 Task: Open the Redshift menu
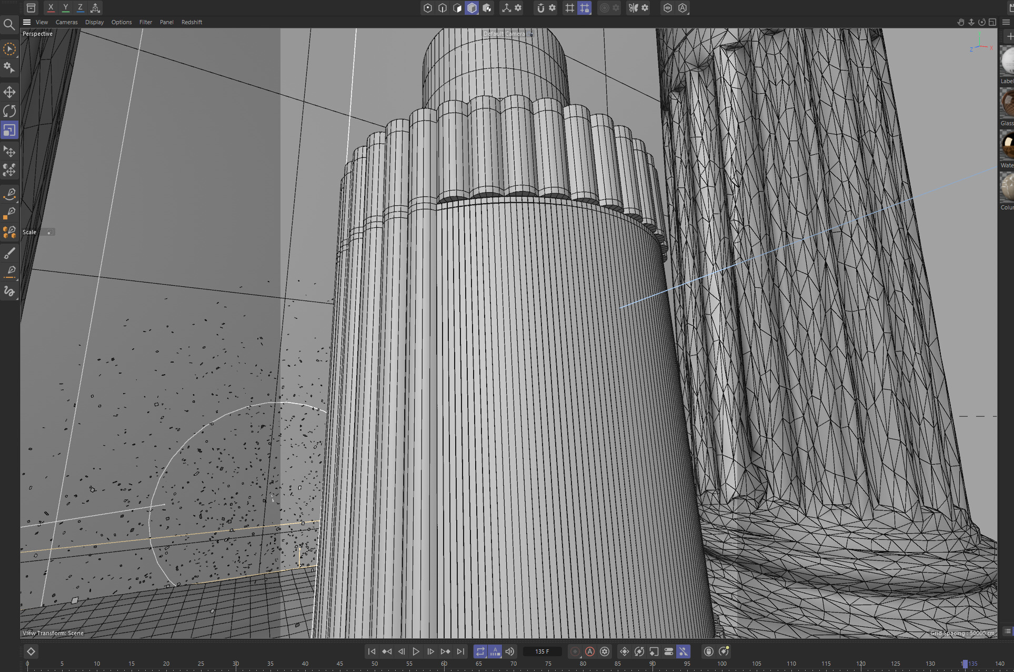192,22
